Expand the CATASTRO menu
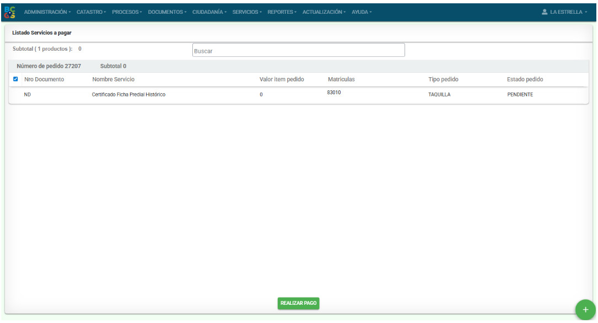598x323 pixels. 92,12
